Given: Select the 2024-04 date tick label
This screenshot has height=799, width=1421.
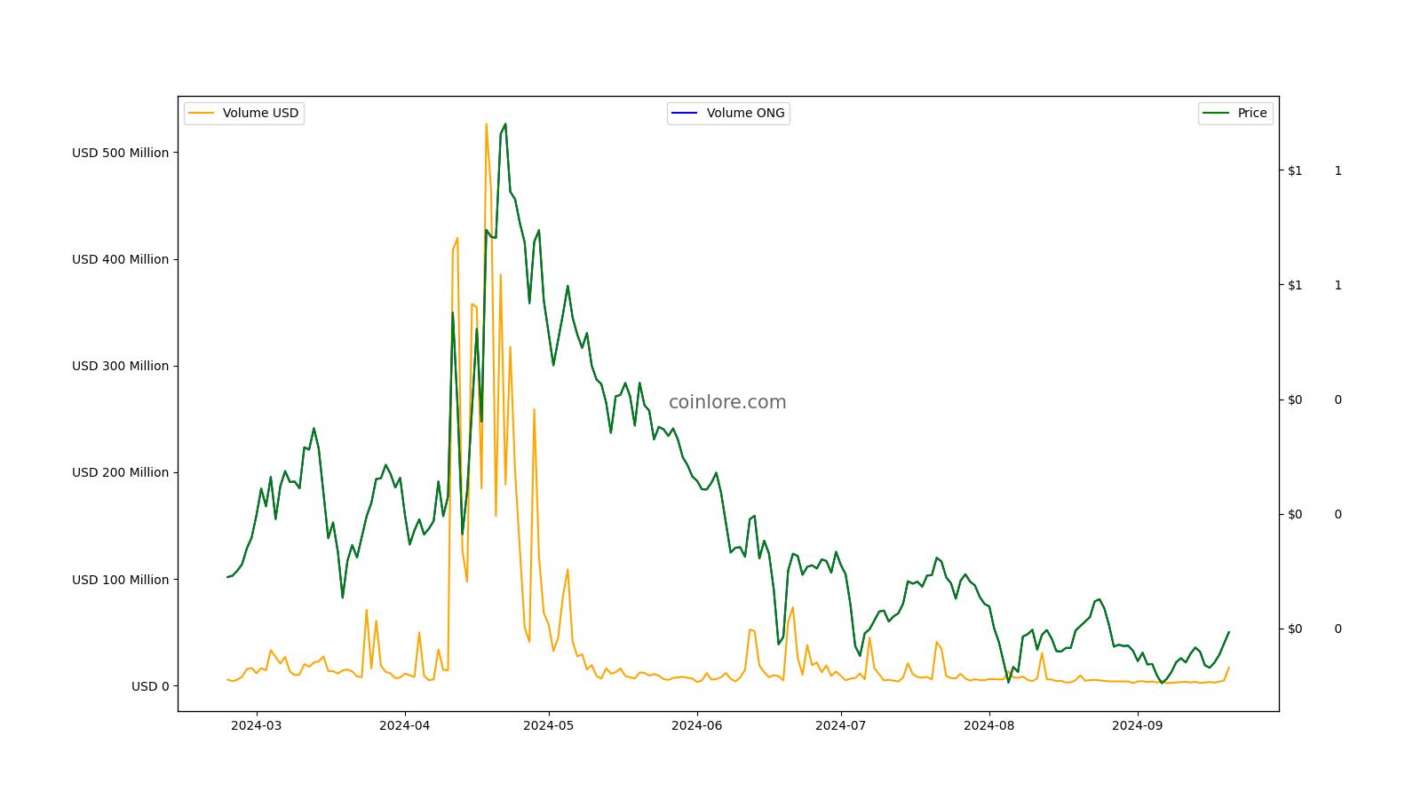Looking at the screenshot, I should click(404, 725).
